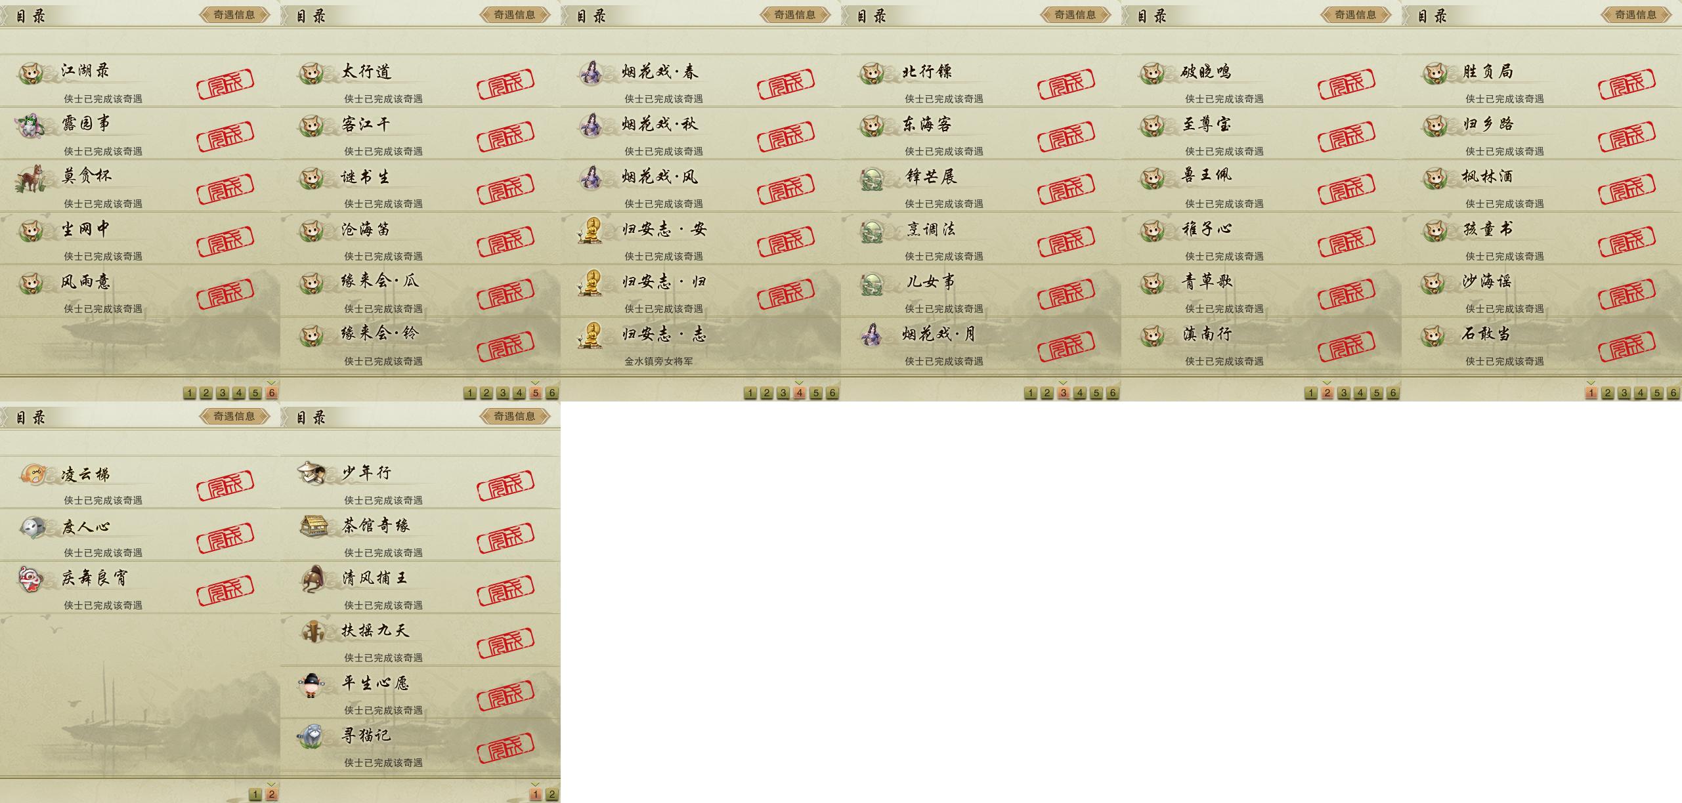This screenshot has height=803, width=1682.
Task: Select the 至尊宝 adventure entry
Action: (x=1261, y=133)
